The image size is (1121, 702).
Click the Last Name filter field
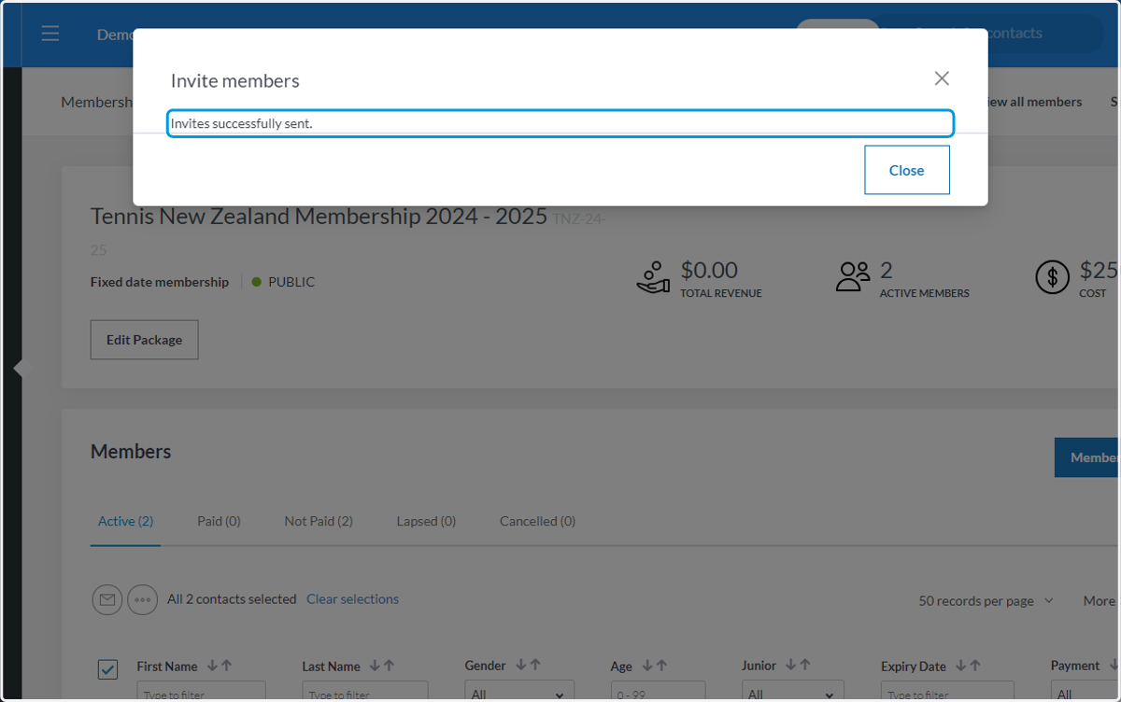(x=367, y=692)
